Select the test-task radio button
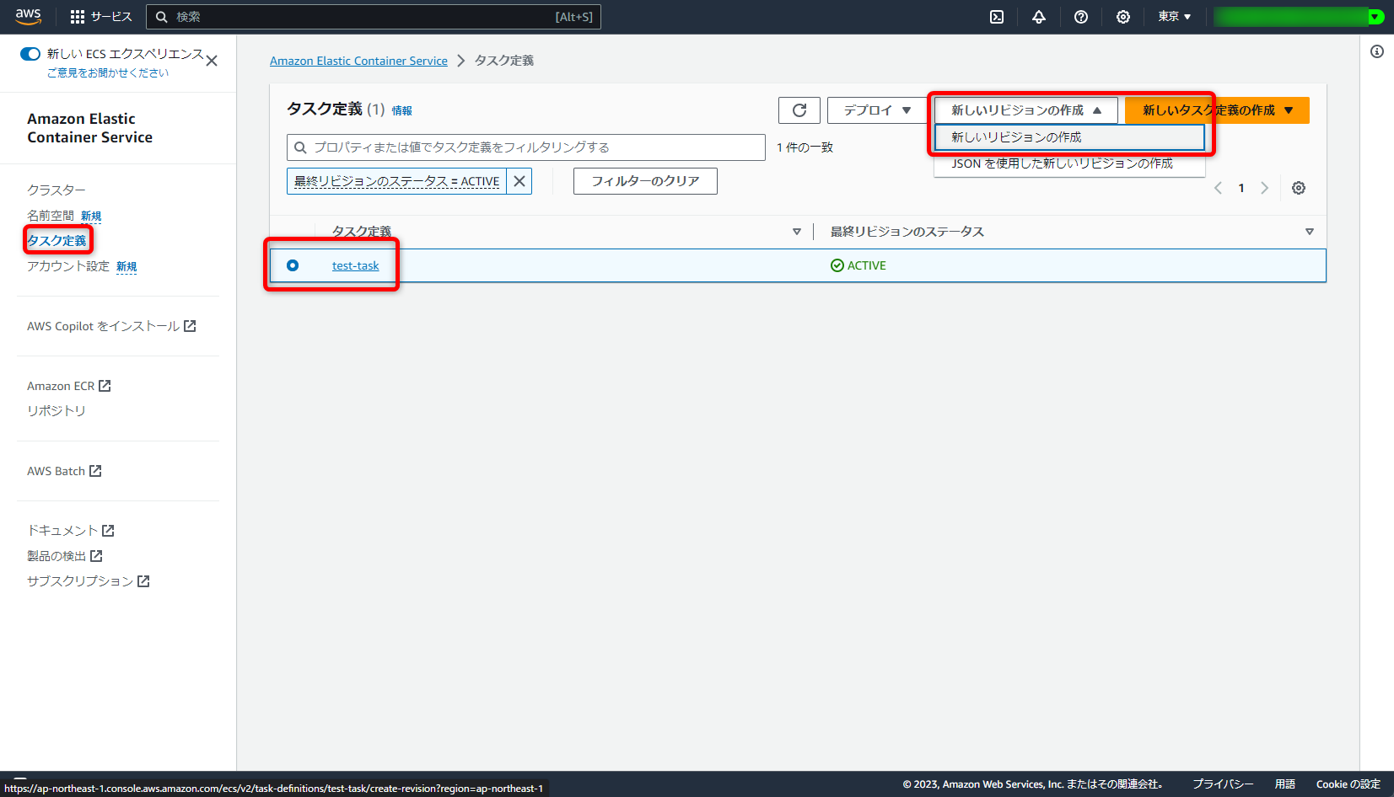 293,265
